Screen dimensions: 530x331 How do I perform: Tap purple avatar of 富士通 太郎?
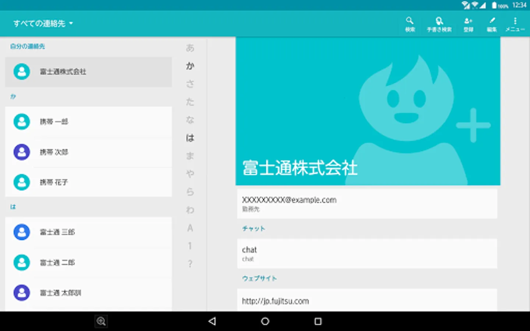pyautogui.click(x=22, y=293)
